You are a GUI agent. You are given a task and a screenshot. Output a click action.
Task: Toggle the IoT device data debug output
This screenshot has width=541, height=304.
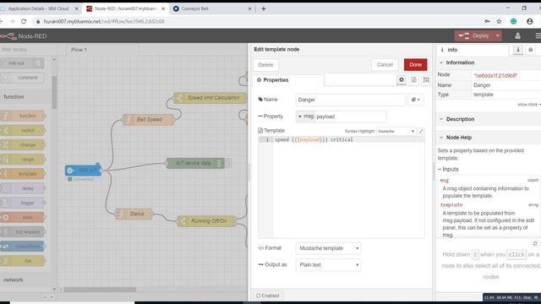[x=228, y=163]
